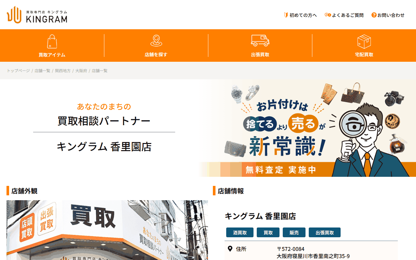
Task: Open the storefront photo under 店舗外観
Action: click(107, 230)
